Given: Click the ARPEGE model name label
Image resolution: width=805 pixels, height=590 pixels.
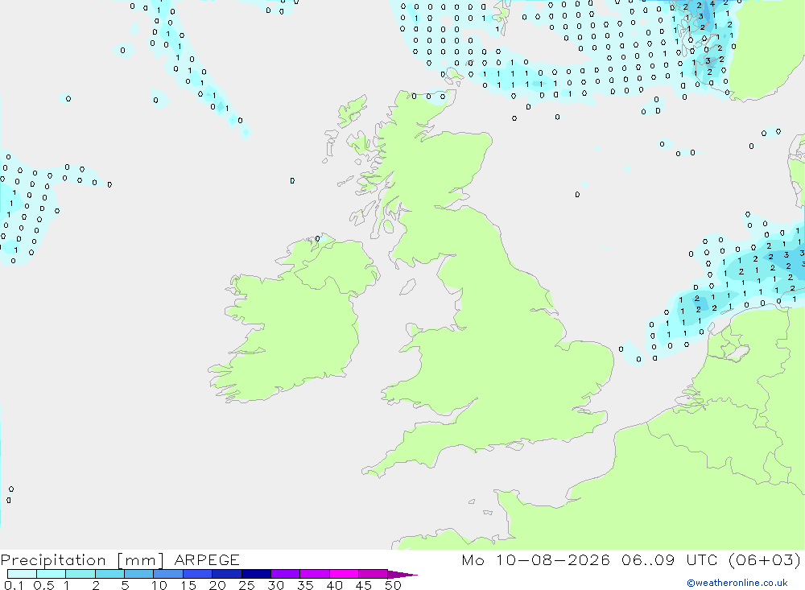Looking at the screenshot, I should click(207, 559).
